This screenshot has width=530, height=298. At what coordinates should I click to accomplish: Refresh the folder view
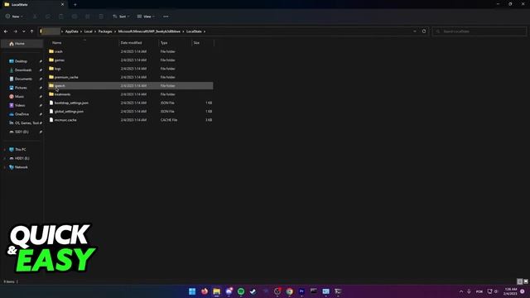tap(424, 31)
